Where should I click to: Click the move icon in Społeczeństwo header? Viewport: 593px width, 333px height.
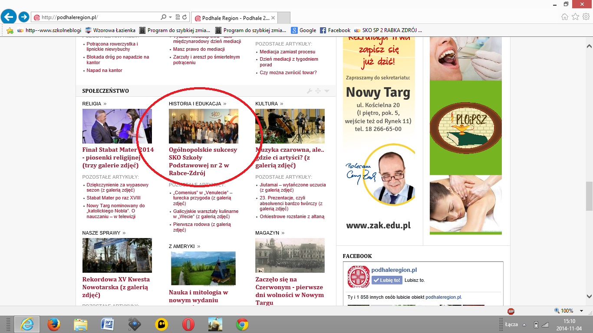pyautogui.click(x=318, y=91)
